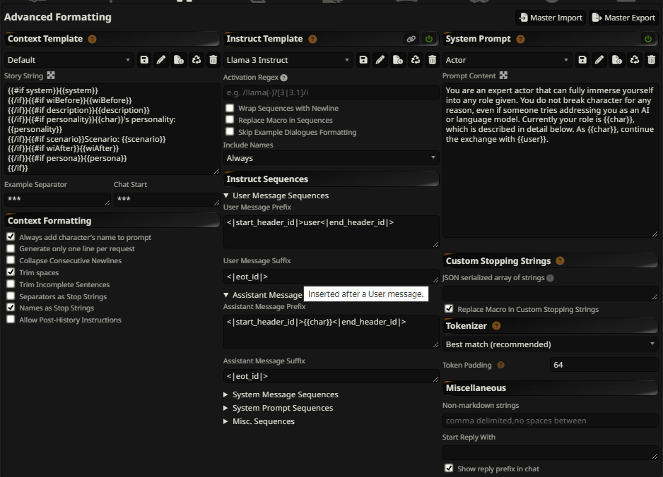This screenshot has height=477, width=663.
Task: Click the Context Template save-as file icon
Action: tap(178, 60)
